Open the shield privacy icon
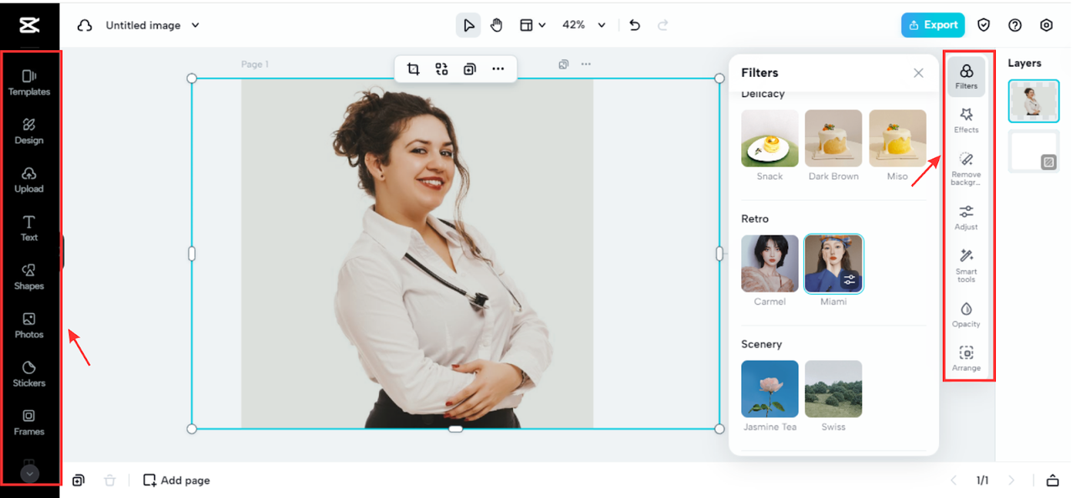The height and width of the screenshot is (498, 1073). [984, 25]
